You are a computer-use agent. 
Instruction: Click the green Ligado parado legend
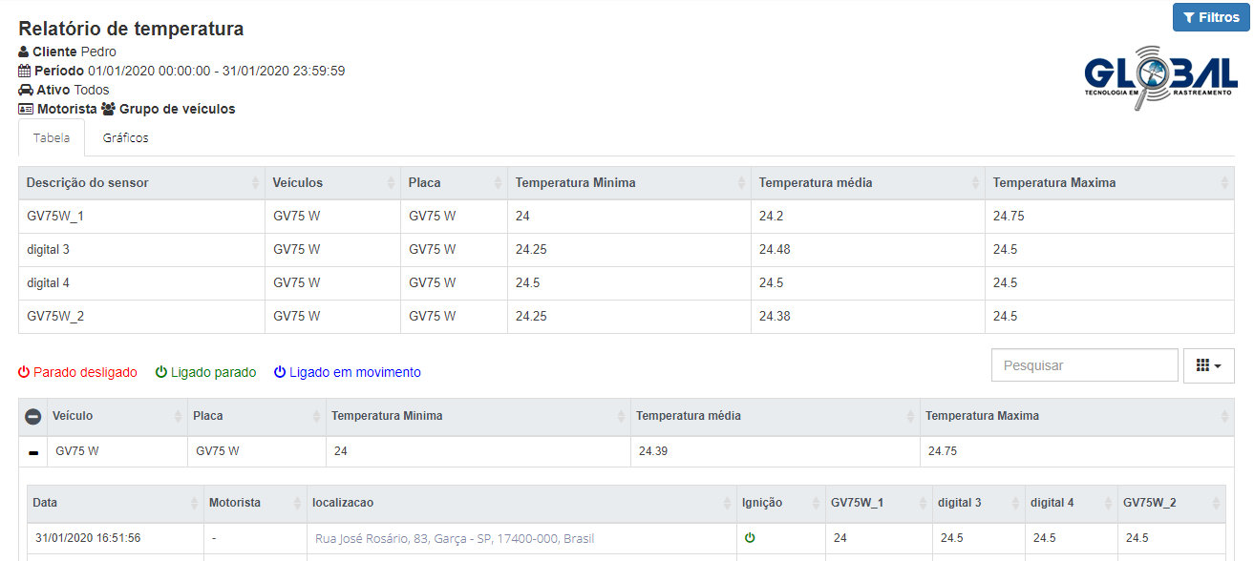coord(205,373)
